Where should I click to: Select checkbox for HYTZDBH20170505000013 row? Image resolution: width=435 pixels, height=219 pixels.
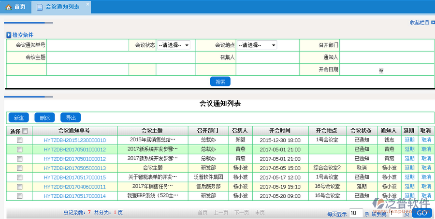click(20, 168)
